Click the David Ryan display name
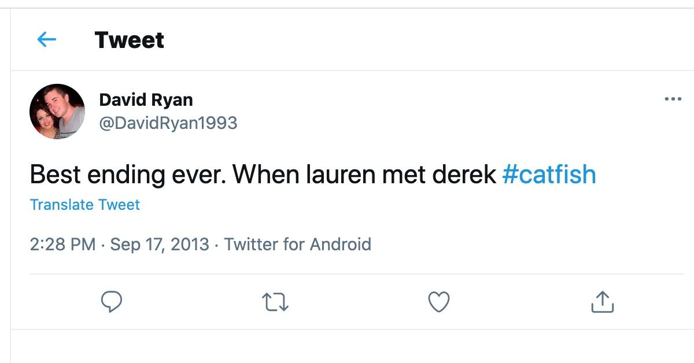 (x=146, y=99)
